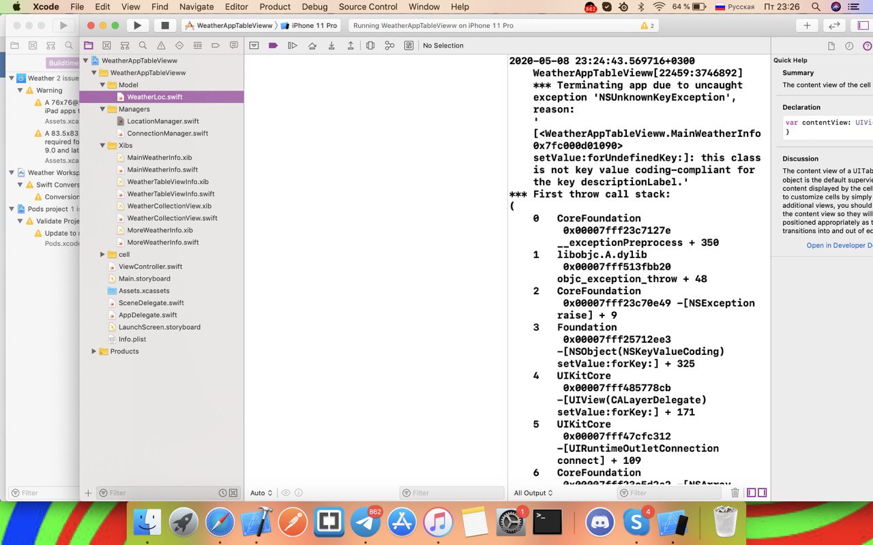Collapse the Model group

[103, 85]
